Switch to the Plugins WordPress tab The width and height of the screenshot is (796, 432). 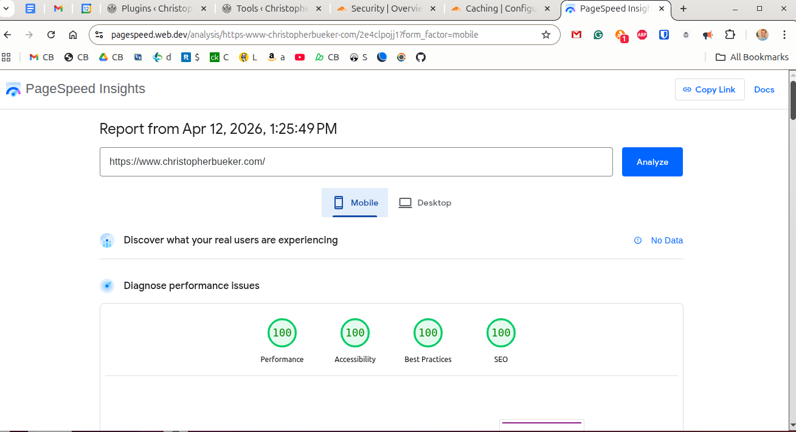(x=157, y=9)
